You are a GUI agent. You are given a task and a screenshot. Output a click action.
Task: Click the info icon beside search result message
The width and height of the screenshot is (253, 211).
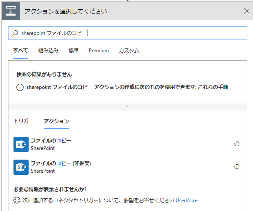click(20, 87)
